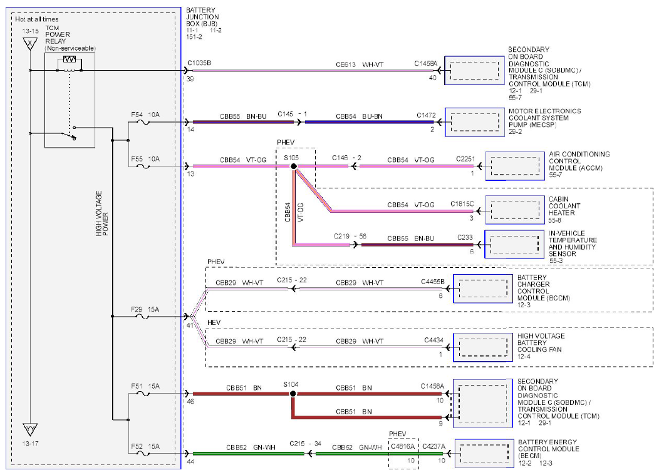Click the F55 10A fuse symbol
Viewport: 659px width, 475px height.
[x=143, y=166]
